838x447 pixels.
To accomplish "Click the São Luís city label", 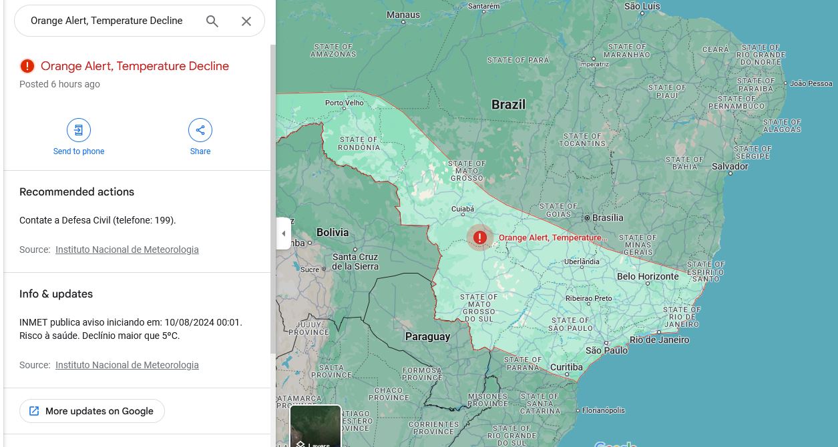I will pyautogui.click(x=642, y=6).
